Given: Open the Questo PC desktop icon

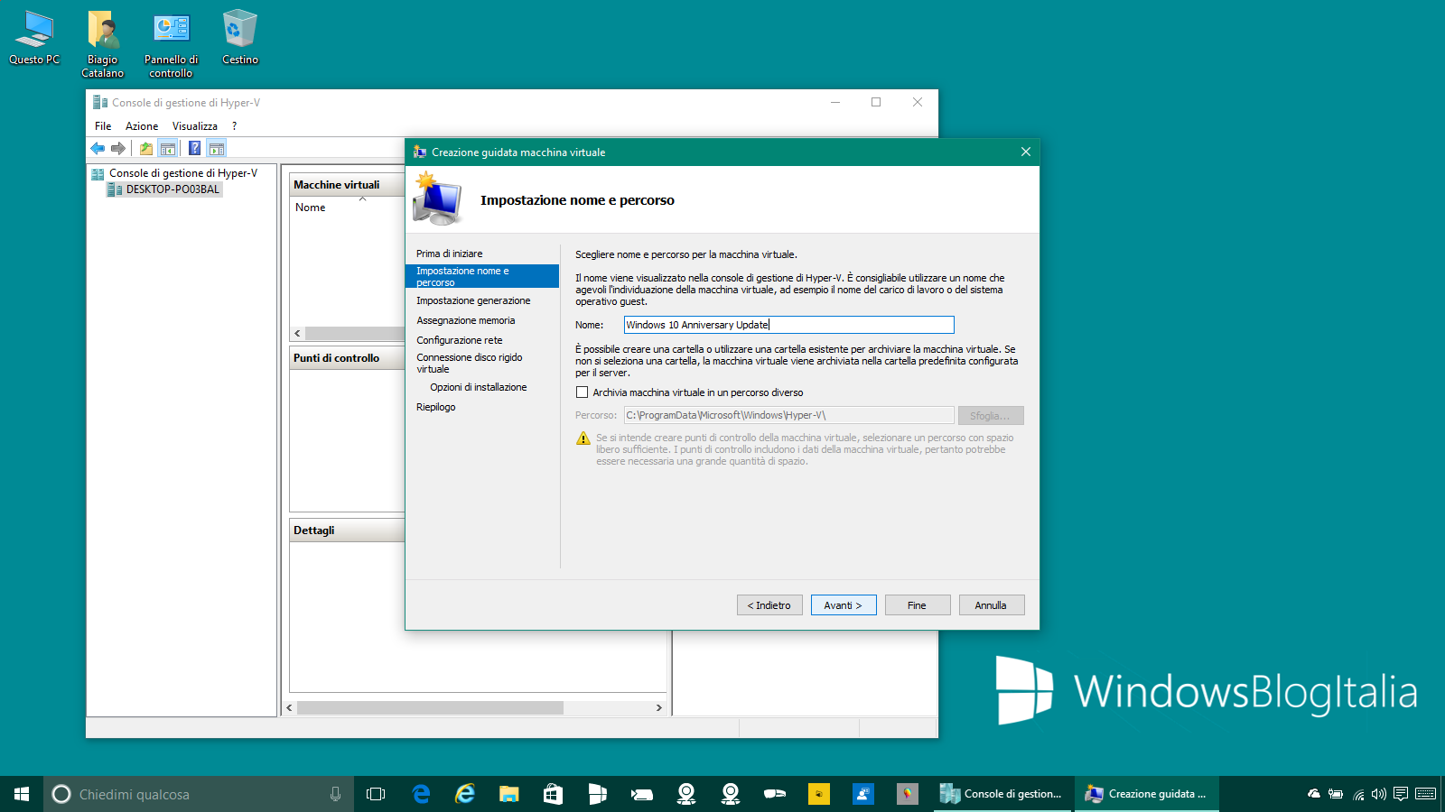Looking at the screenshot, I should pyautogui.click(x=34, y=38).
